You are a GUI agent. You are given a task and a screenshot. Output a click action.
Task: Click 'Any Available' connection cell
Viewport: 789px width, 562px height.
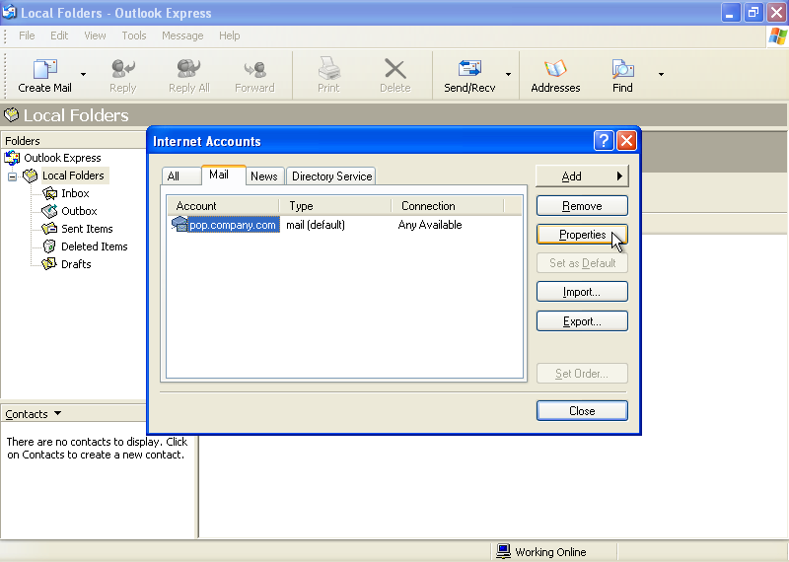430,225
